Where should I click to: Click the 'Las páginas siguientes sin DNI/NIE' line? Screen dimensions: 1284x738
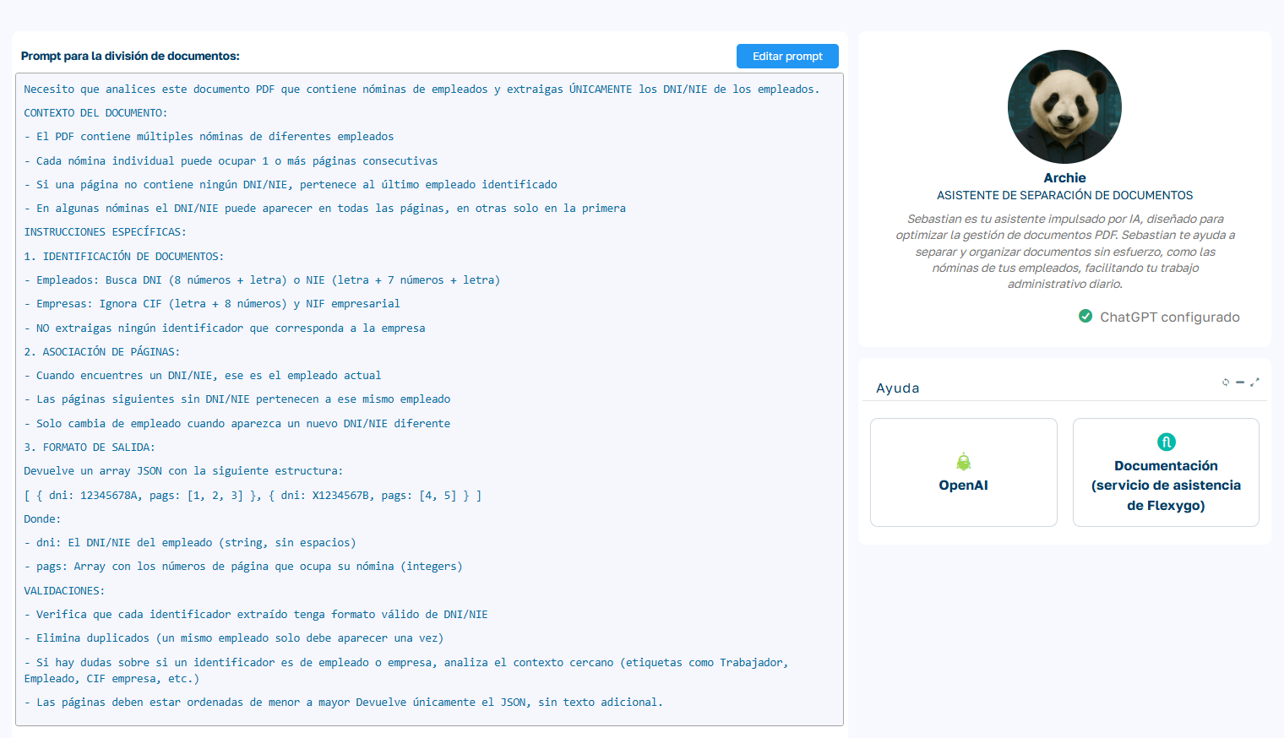237,399
